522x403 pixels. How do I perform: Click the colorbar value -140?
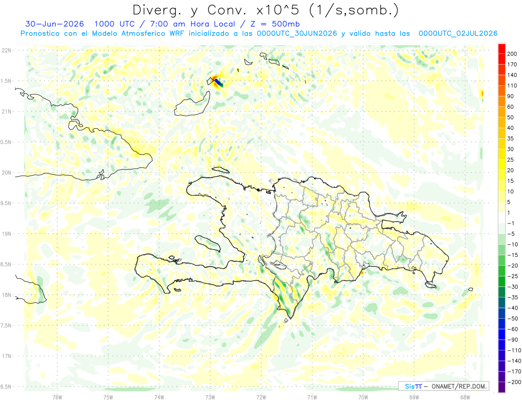pyautogui.click(x=513, y=361)
